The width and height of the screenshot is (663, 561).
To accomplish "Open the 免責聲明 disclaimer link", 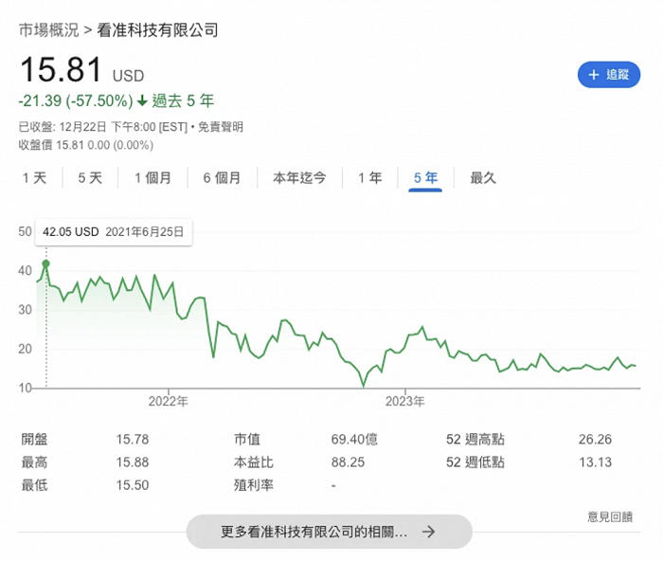I will pyautogui.click(x=221, y=127).
